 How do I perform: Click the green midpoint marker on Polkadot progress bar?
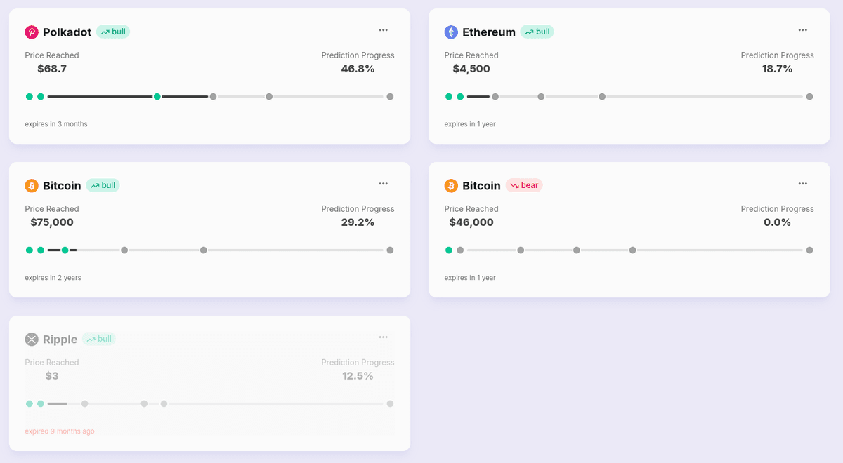157,97
